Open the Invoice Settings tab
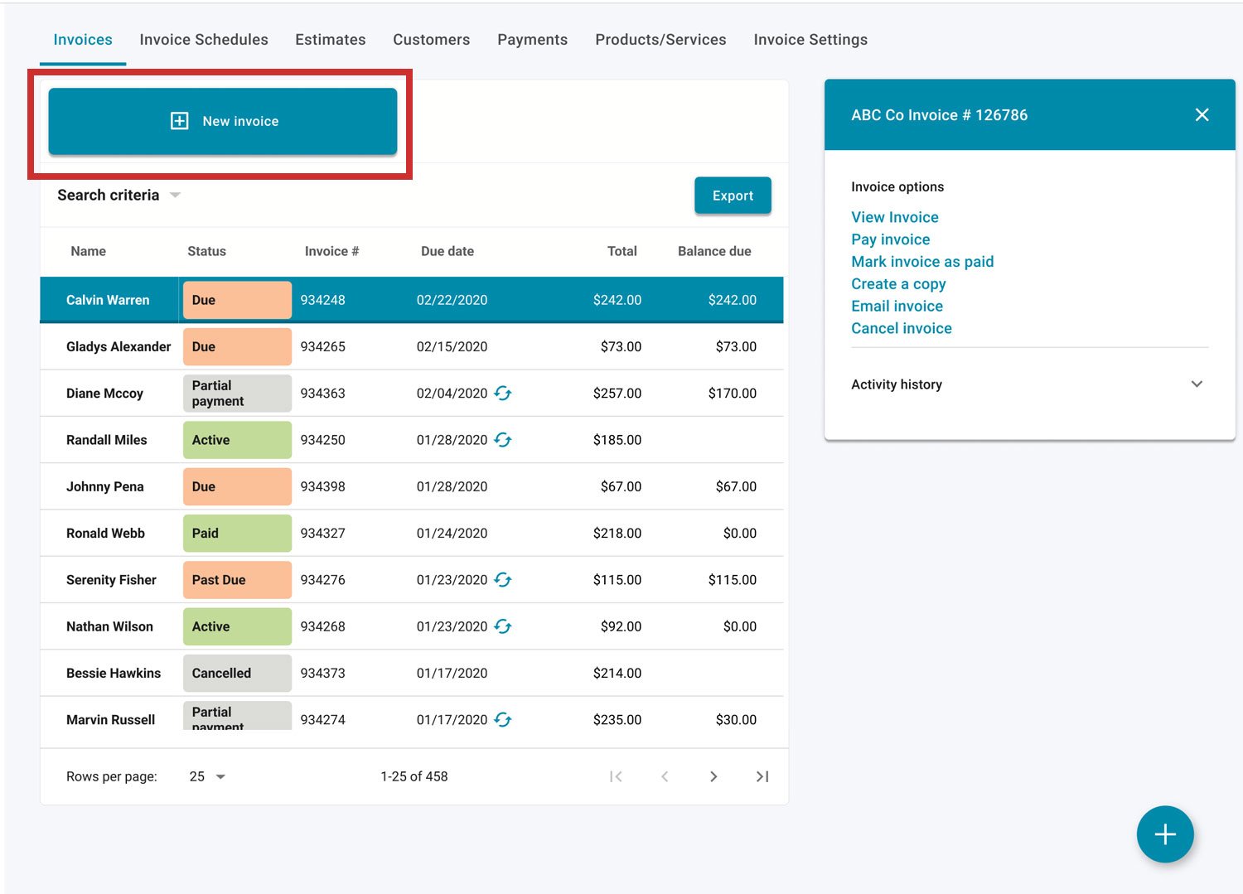The height and width of the screenshot is (894, 1243). (x=810, y=39)
